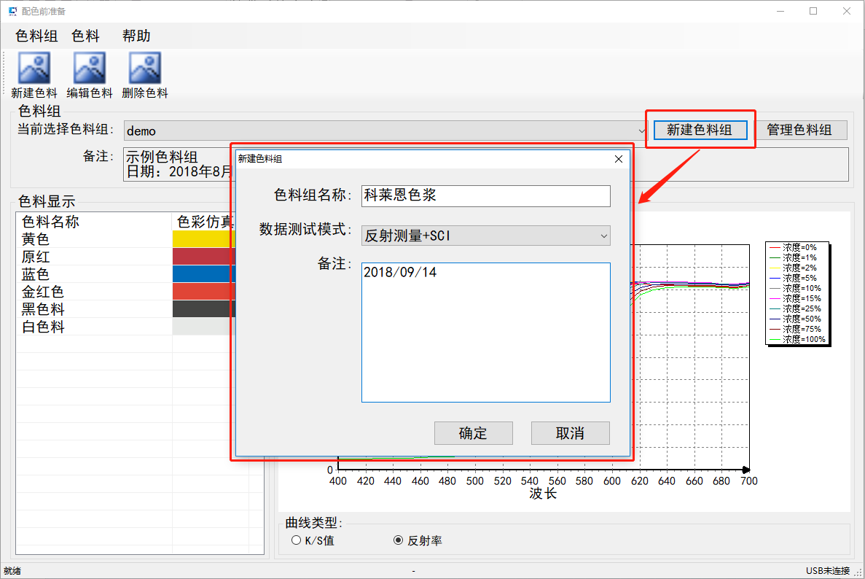The width and height of the screenshot is (865, 579).
Task: Select the K/S值 radio button
Action: (296, 540)
